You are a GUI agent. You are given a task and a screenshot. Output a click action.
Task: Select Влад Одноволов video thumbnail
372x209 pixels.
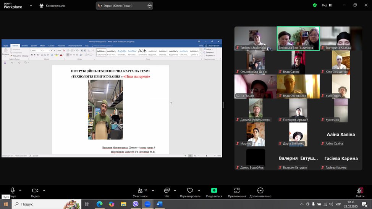tap(298, 86)
